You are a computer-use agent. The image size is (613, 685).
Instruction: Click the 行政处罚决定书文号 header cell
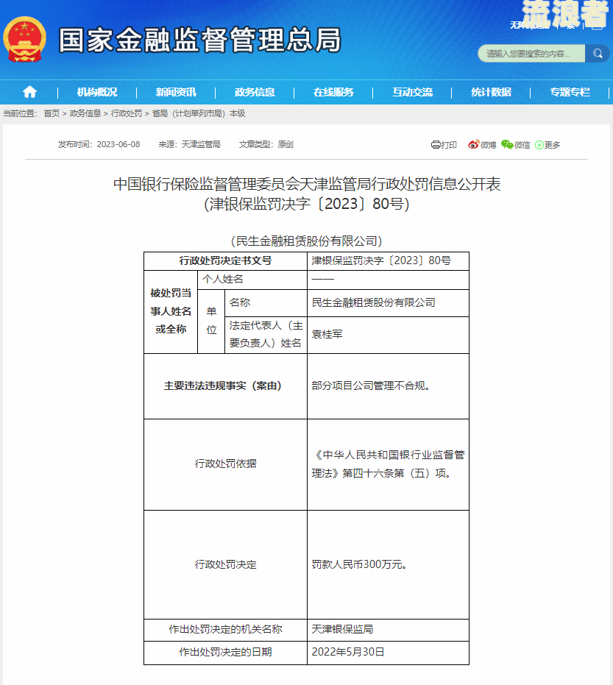[225, 260]
